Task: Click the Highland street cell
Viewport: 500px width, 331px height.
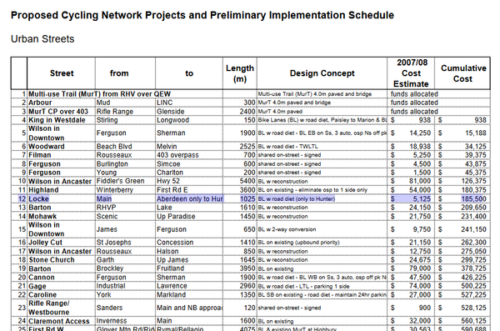Action: coord(61,190)
